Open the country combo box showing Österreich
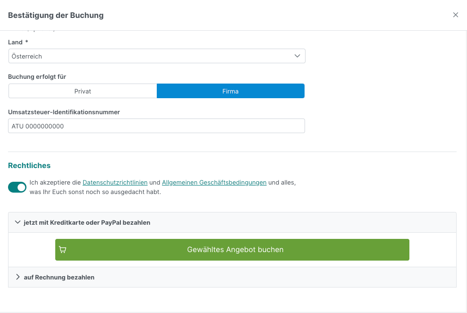This screenshot has width=467, height=313. point(157,56)
